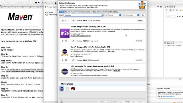Click the Back button in the dialog
183x103 pixels.
[102, 102]
